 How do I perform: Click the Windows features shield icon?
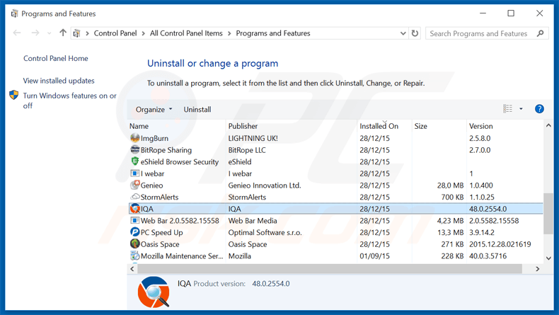click(14, 96)
